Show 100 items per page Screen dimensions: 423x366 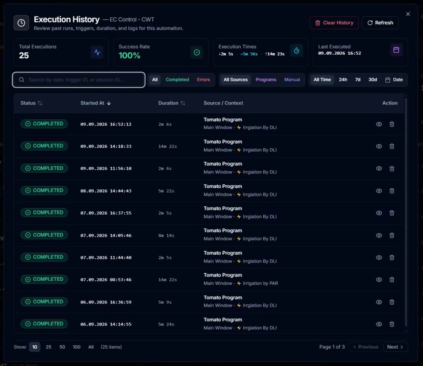[x=77, y=347]
